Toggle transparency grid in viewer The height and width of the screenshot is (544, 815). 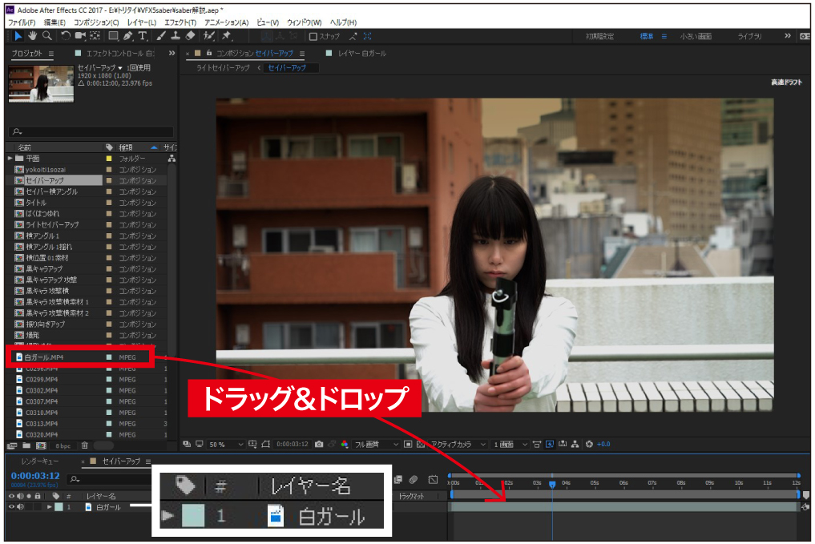coord(421,444)
